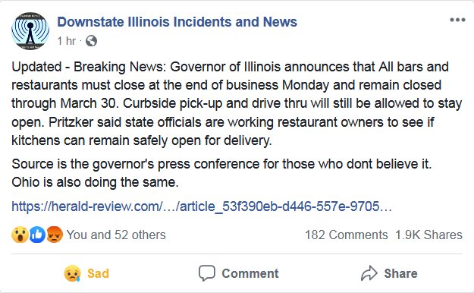Image resolution: width=474 pixels, height=293 pixels.
Task: Click the Comment button text
Action: pyautogui.click(x=250, y=273)
